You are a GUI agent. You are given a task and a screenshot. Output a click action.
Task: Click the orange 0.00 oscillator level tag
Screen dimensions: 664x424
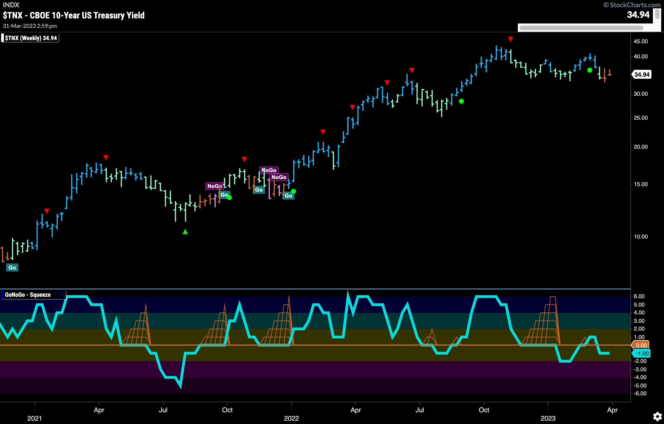tap(641, 345)
